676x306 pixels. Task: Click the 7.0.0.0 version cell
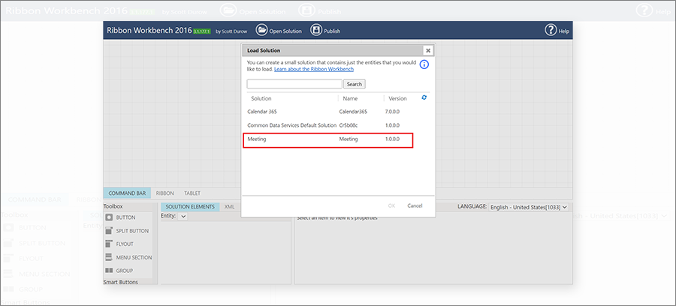tap(393, 112)
